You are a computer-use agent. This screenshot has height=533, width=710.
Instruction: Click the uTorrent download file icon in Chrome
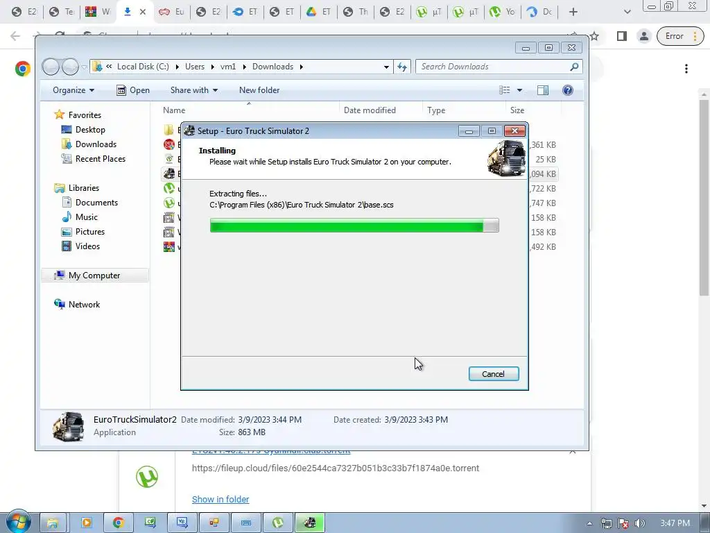[x=147, y=477]
